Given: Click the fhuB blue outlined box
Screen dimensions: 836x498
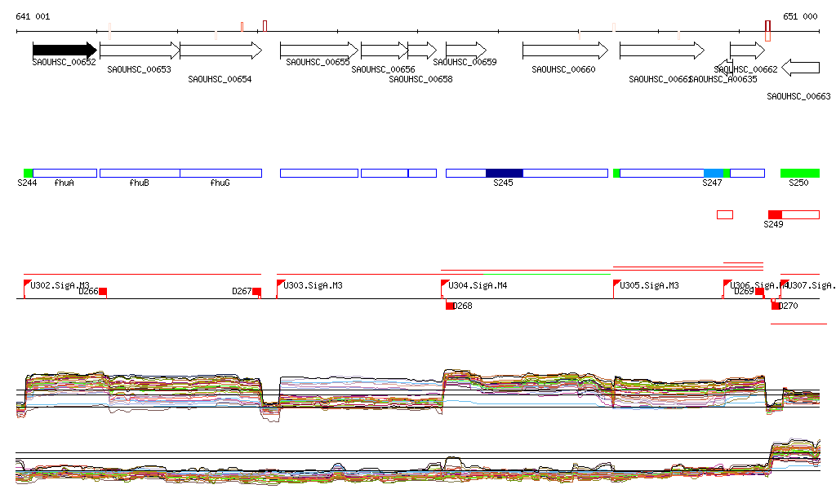Looking at the screenshot, I should tap(140, 173).
